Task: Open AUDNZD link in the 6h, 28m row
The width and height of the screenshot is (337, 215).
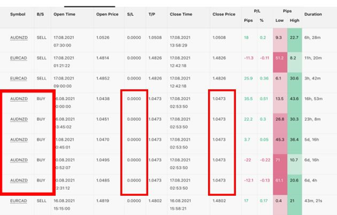Action: pyautogui.click(x=19, y=38)
